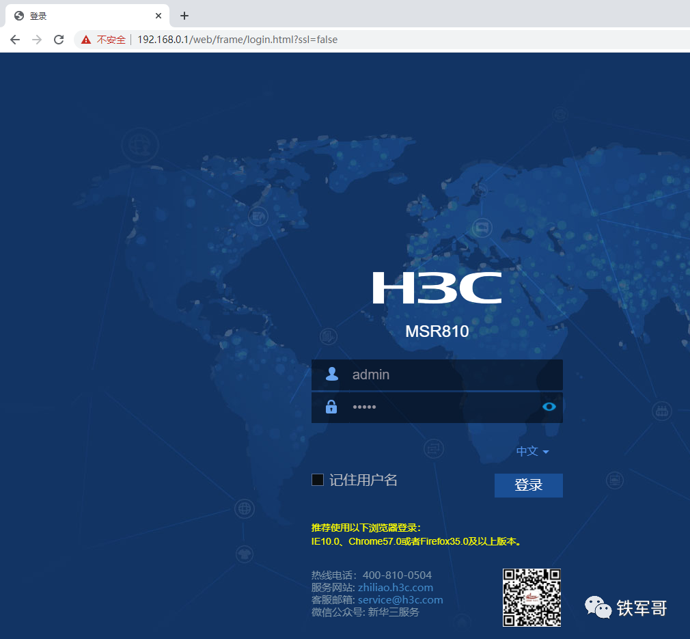Click the padlock icon in password field

coord(331,407)
